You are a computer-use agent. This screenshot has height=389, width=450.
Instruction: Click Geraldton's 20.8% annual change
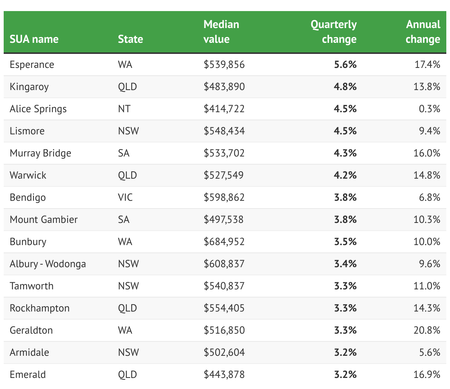click(x=427, y=330)
